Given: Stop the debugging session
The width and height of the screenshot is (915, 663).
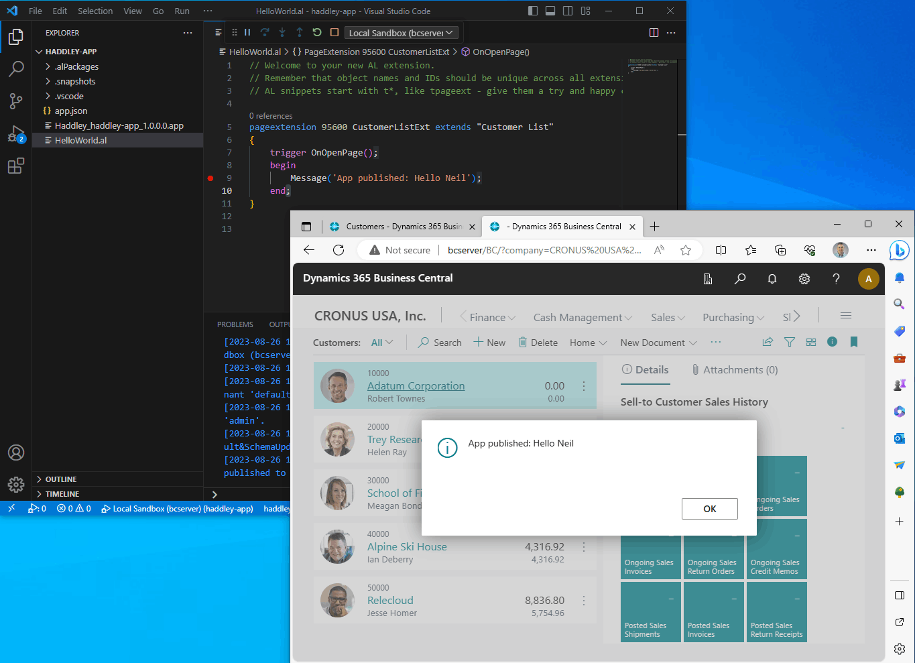Looking at the screenshot, I should (x=334, y=32).
